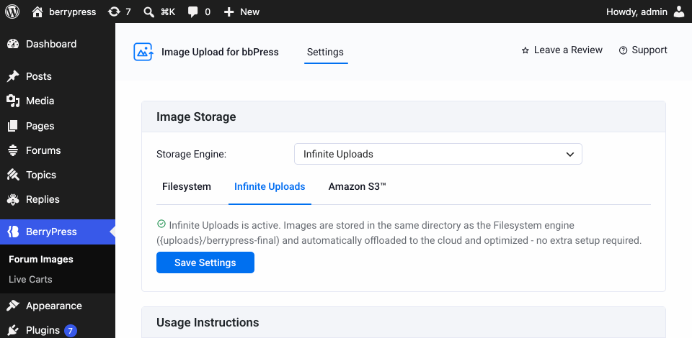Image resolution: width=692 pixels, height=338 pixels.
Task: Click the plus icon next to New
Action: 229,12
